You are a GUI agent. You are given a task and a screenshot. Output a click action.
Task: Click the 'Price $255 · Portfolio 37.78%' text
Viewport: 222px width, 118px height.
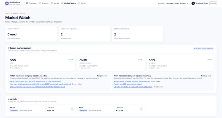(88, 66)
